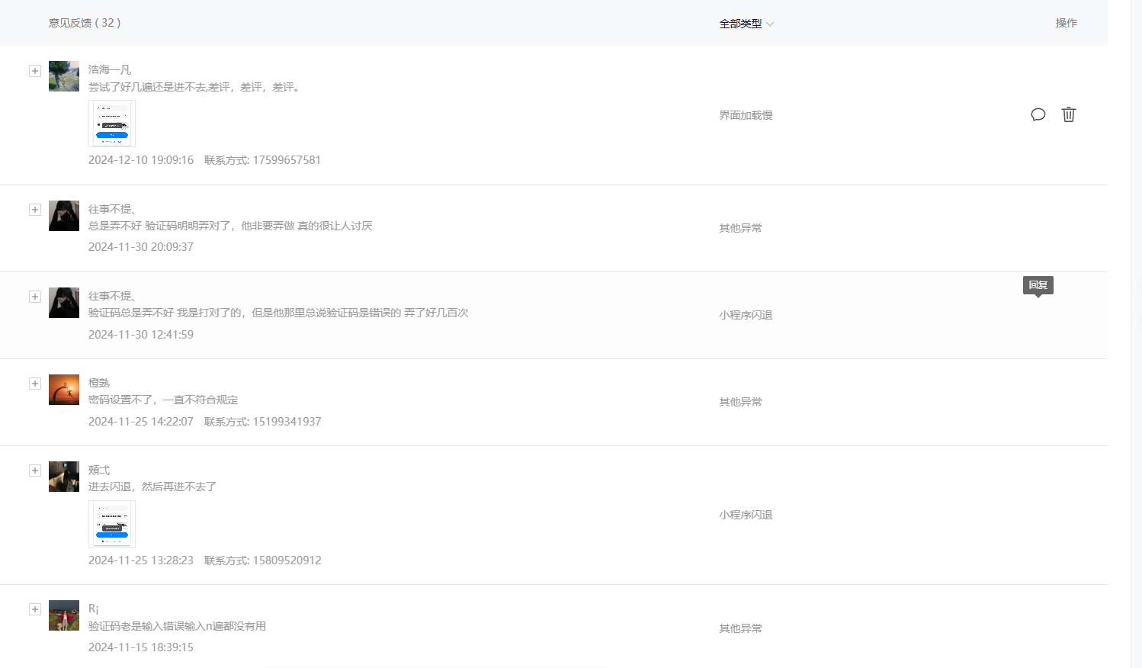Screen dimensions: 1142x668
Task: Expand the 2024-11-30 12:41:59 feedback row
Action: pos(35,297)
